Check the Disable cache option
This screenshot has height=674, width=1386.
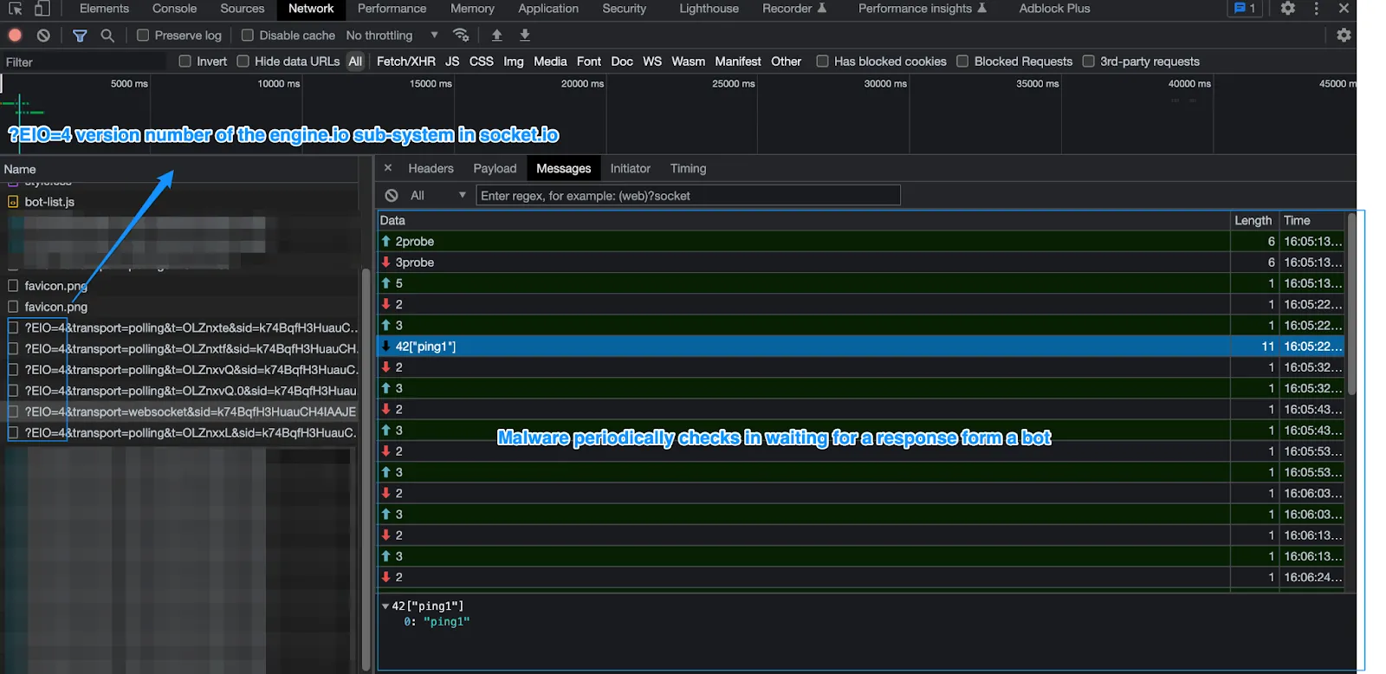point(248,36)
